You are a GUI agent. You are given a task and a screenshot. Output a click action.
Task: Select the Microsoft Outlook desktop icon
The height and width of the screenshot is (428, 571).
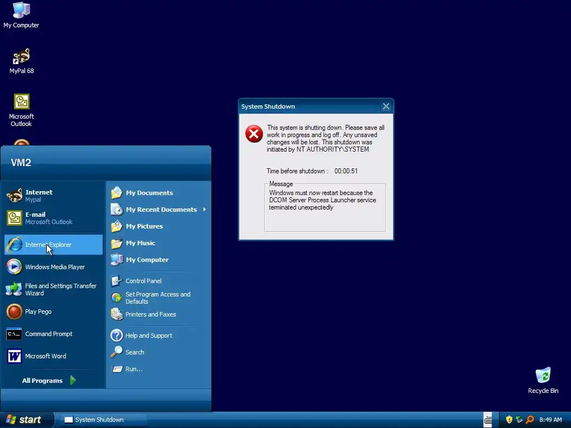click(21, 110)
